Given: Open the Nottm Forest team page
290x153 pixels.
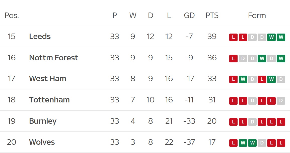Looking at the screenshot, I should point(53,58).
